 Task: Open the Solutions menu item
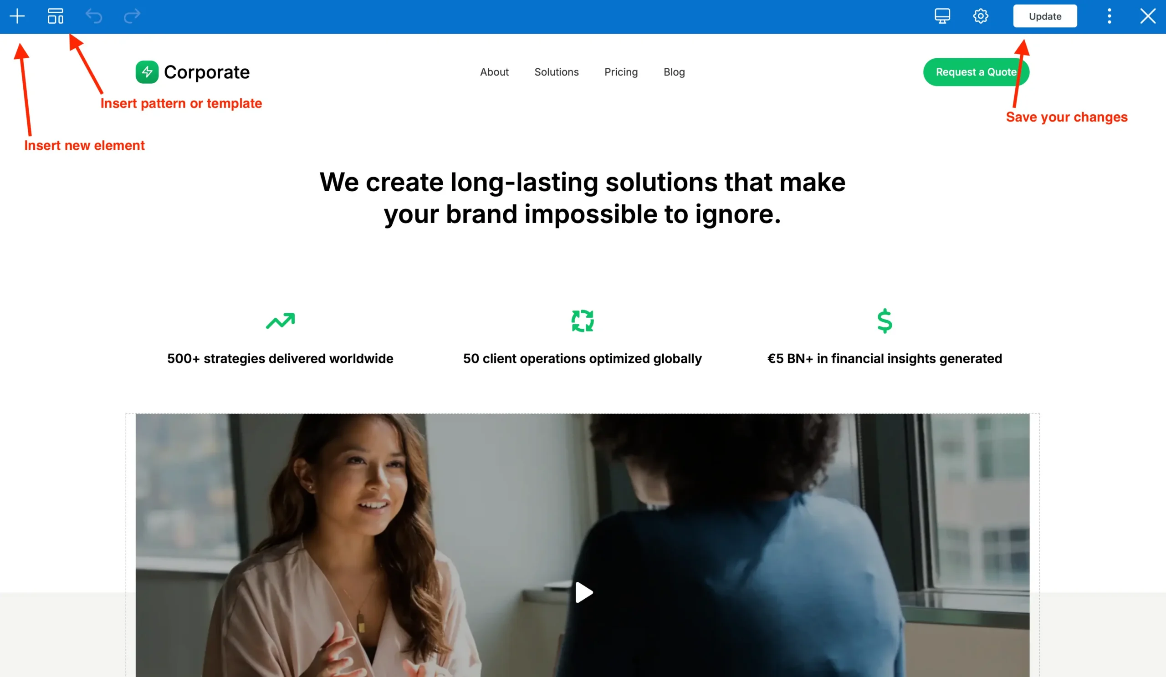[556, 72]
